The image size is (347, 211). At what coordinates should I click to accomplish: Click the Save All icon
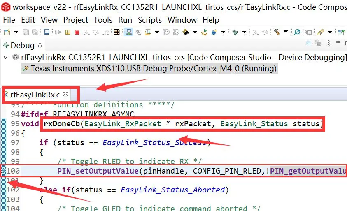click(35, 32)
